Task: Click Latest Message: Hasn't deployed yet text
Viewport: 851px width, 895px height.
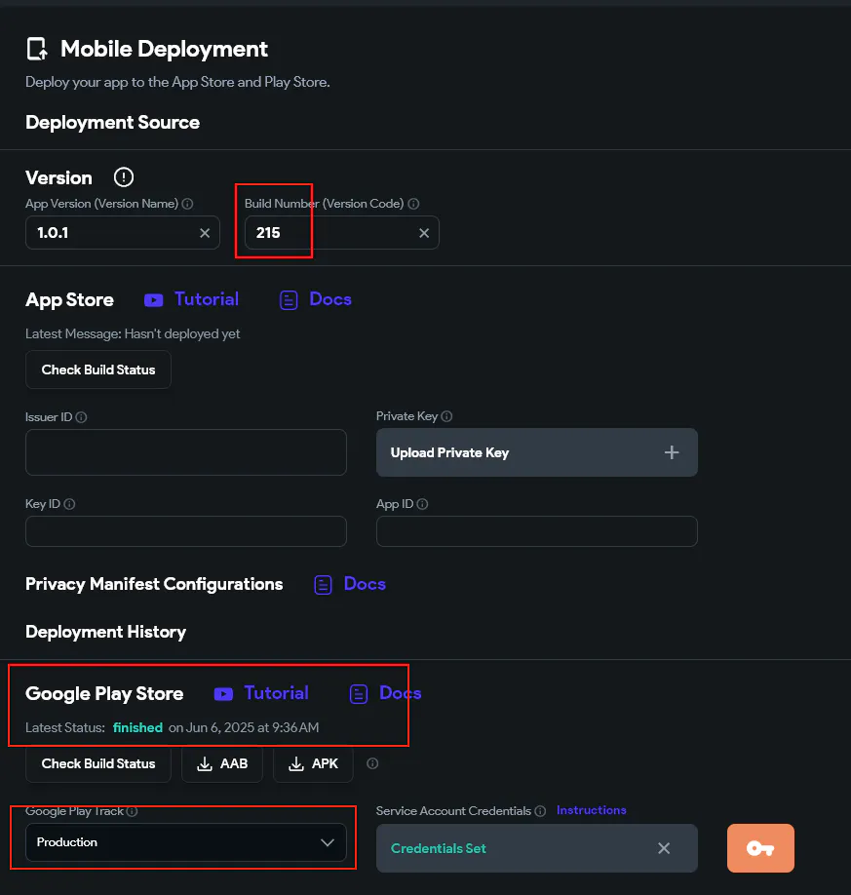Action: click(133, 333)
